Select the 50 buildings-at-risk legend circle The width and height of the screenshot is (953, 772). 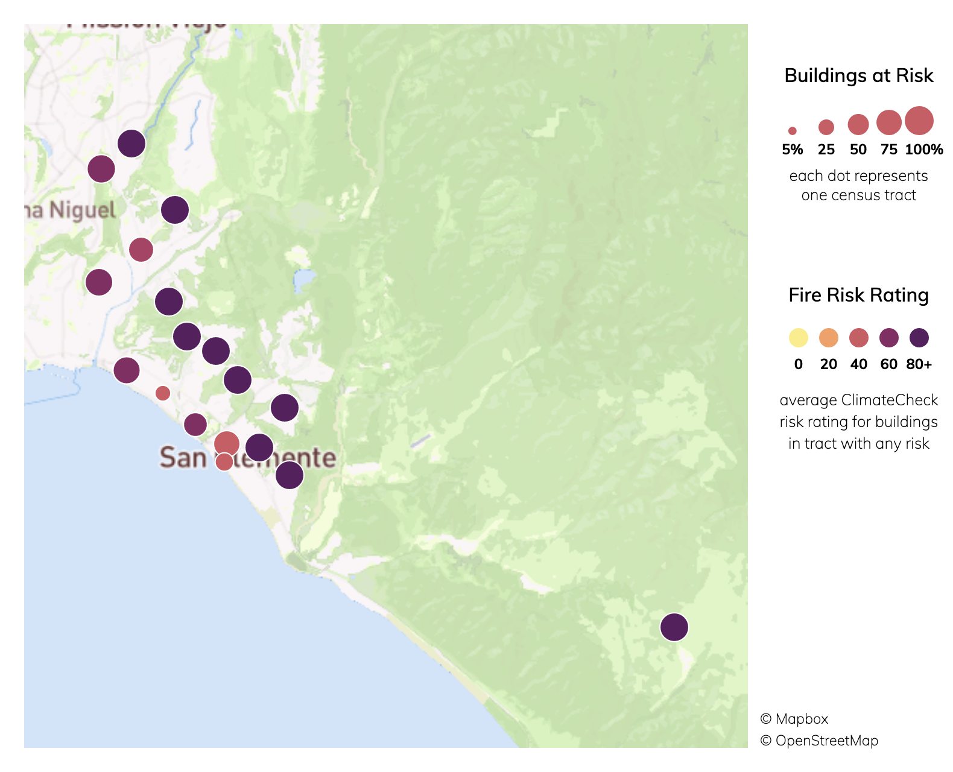(x=858, y=124)
